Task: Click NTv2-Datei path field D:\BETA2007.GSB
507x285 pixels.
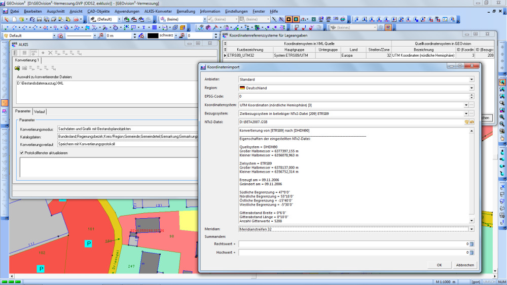Action: 351,122
